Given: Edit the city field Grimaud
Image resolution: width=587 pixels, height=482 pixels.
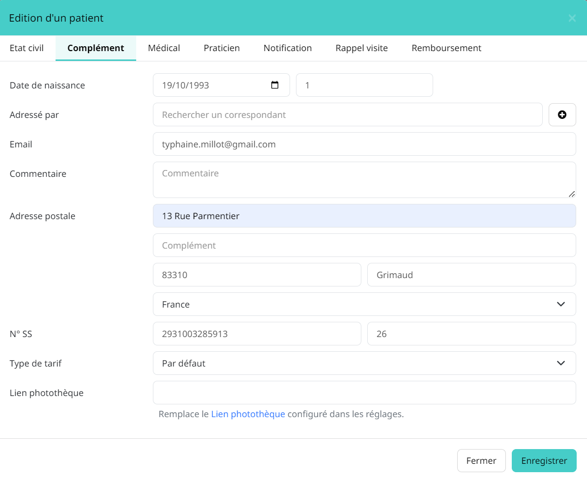Looking at the screenshot, I should (471, 275).
